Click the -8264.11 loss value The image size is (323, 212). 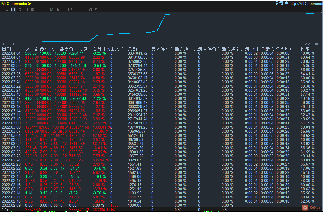pos(76,53)
